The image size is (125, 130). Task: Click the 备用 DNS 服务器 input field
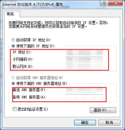click(x=84, y=97)
